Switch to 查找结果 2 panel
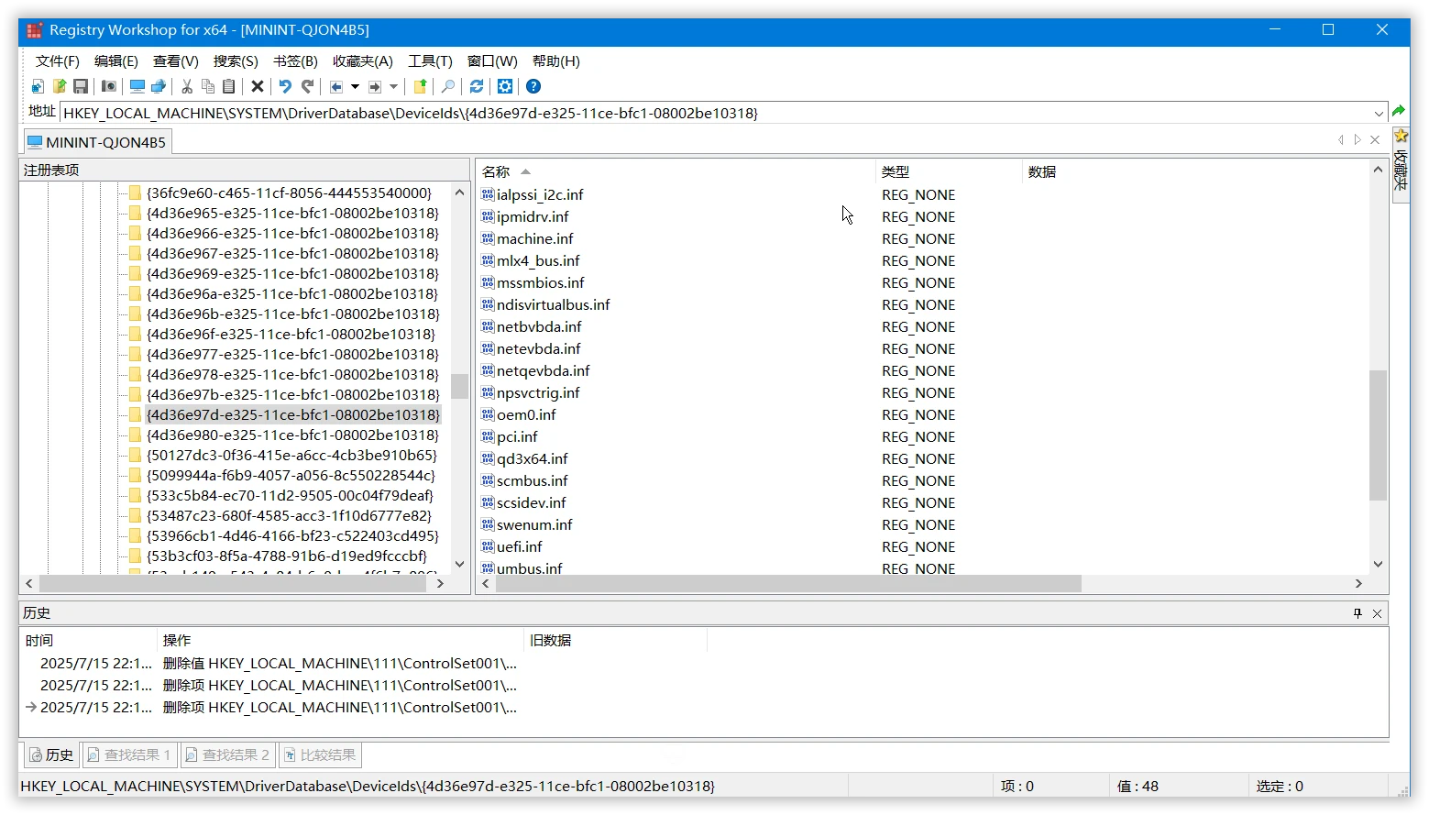The height and width of the screenshot is (815, 1429). coord(226,754)
